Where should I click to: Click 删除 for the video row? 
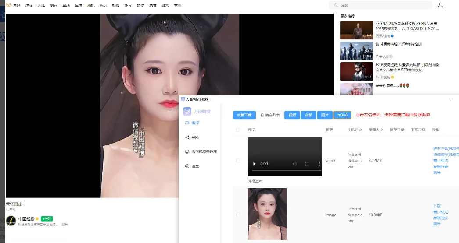coord(437,173)
